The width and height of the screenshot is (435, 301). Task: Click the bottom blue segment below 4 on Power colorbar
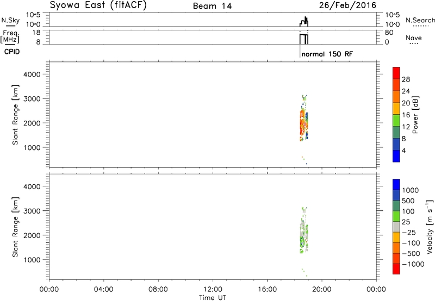[x=396, y=156]
